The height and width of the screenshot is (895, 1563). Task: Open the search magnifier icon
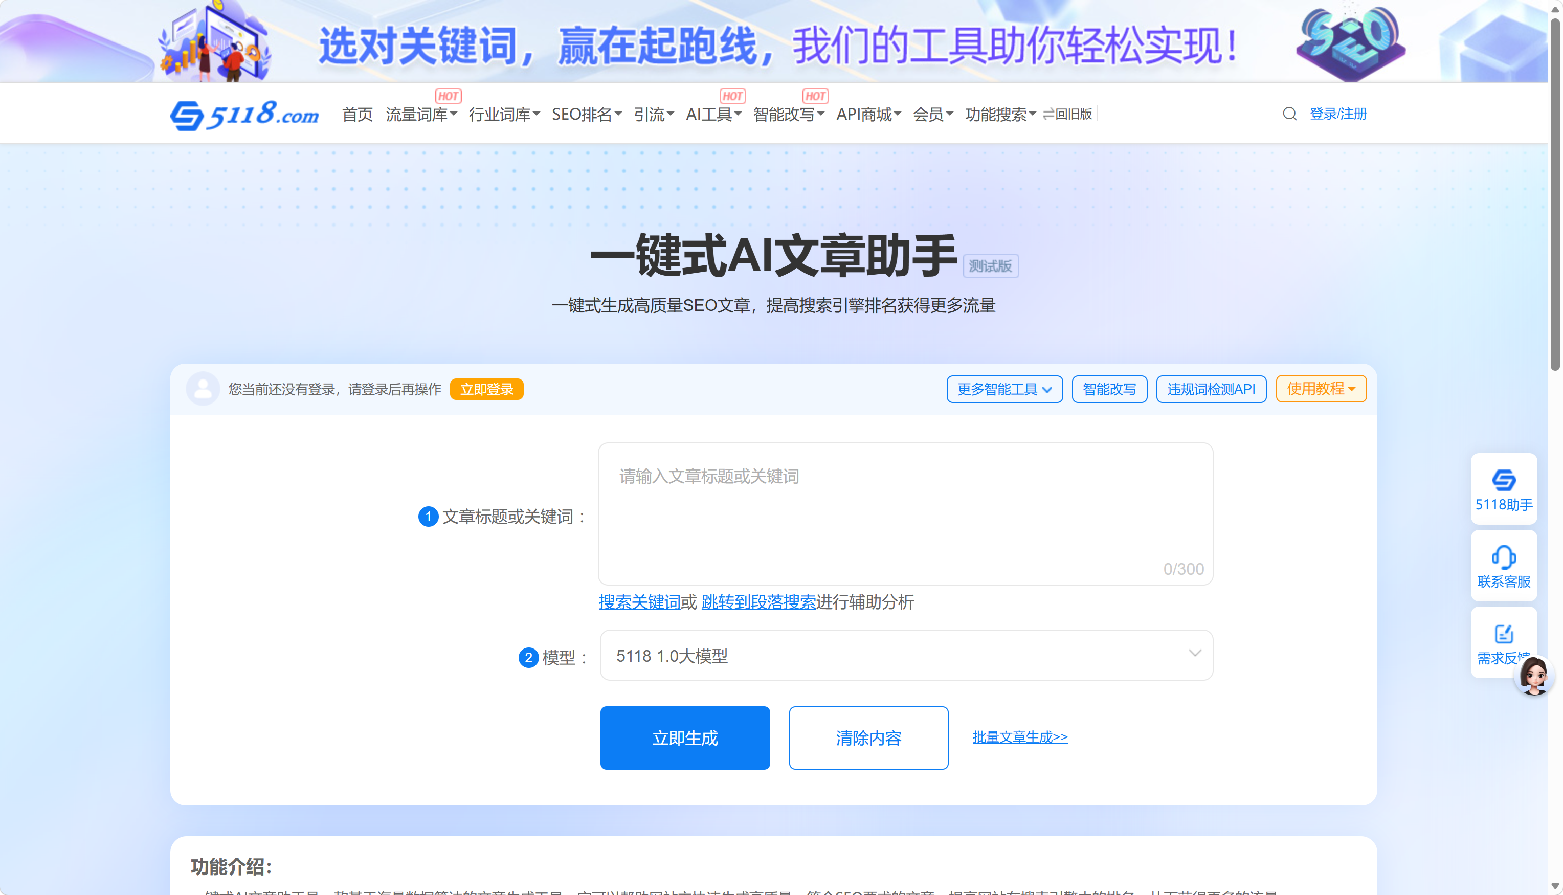pos(1289,114)
